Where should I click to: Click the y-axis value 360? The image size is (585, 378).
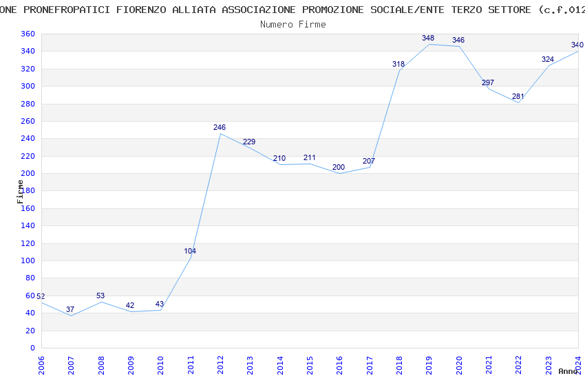click(28, 34)
